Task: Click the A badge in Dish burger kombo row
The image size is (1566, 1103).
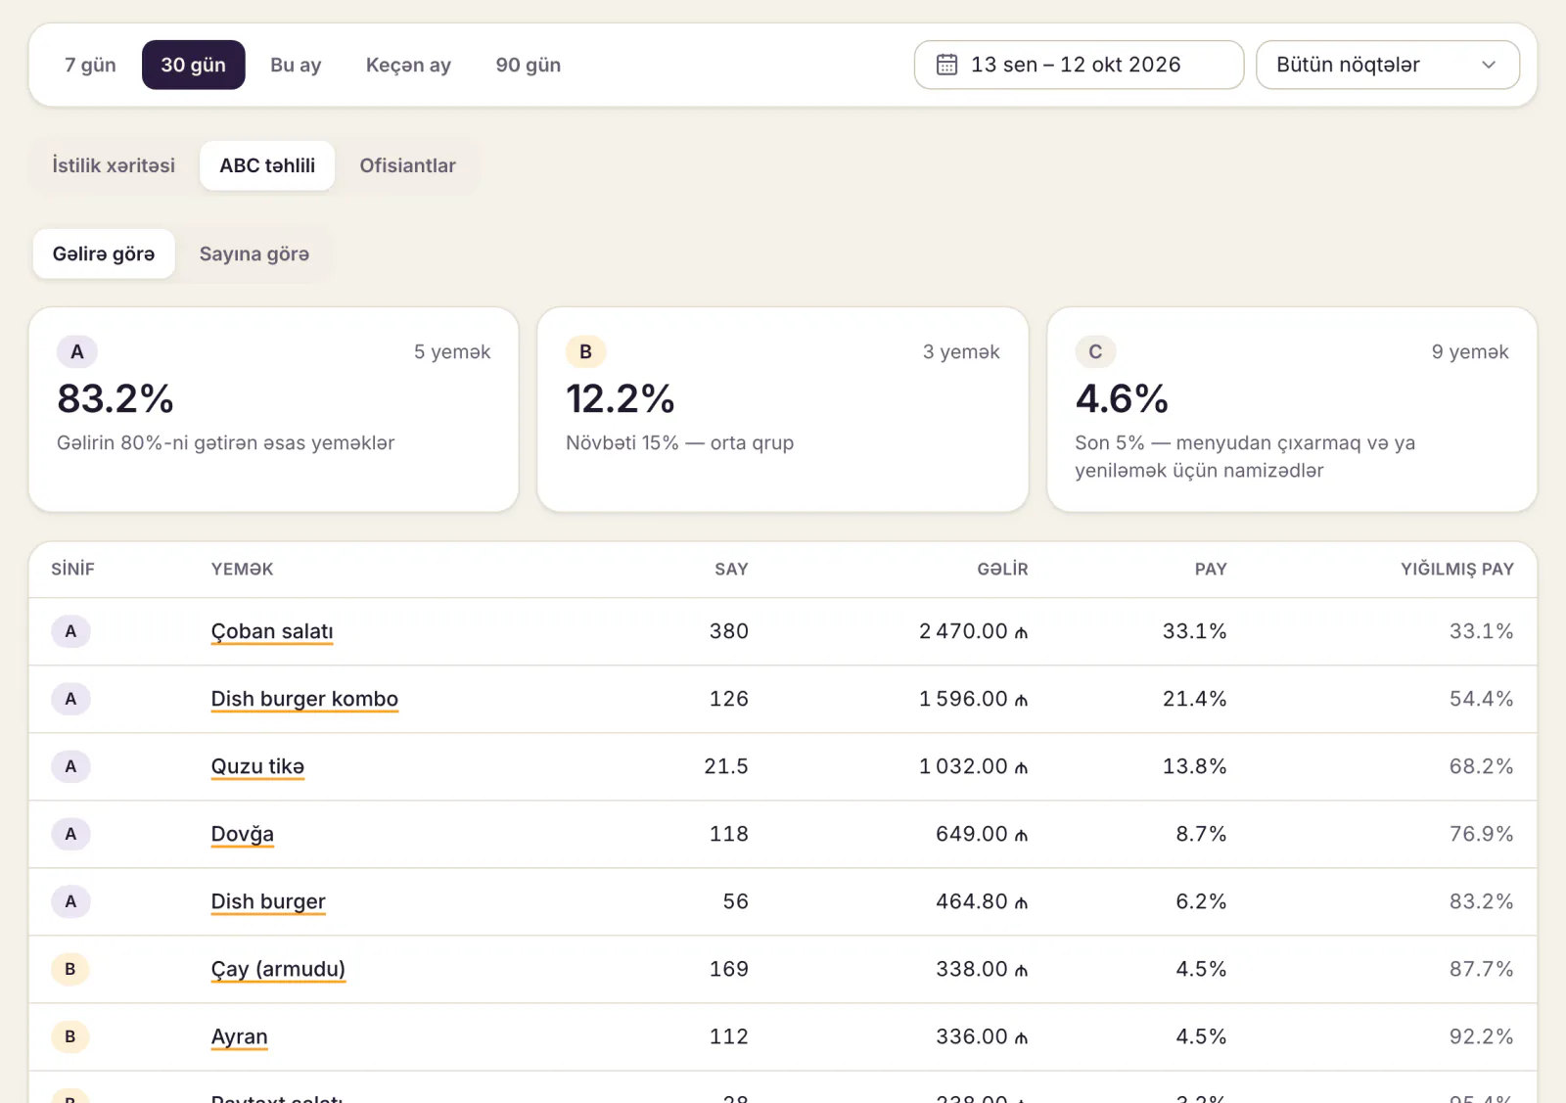Action: click(70, 699)
